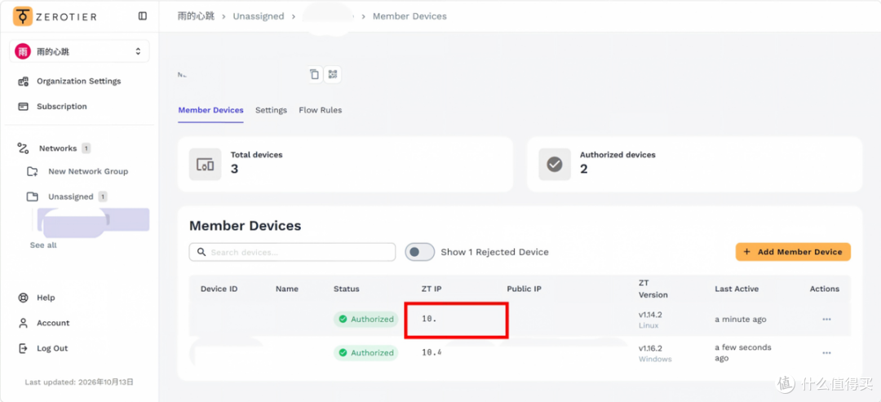881x402 pixels.
Task: Click the 'a minute ago' cell
Action: [741, 319]
